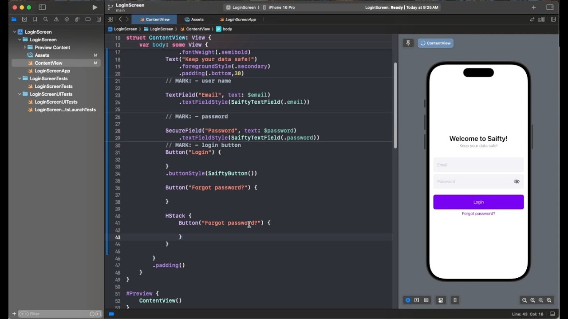Open the Test navigator diamond icon

67,19
